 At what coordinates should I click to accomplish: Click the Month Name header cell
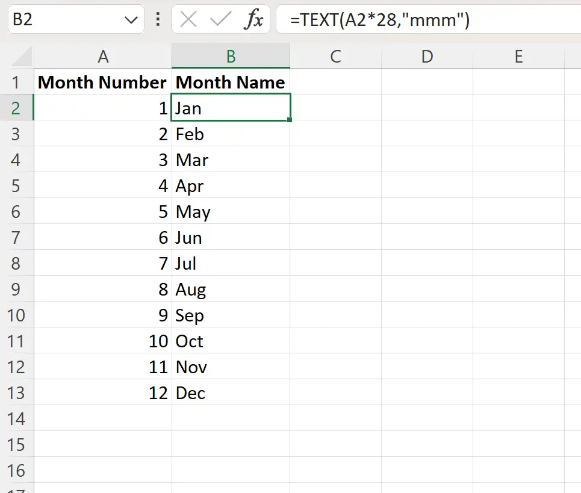click(231, 82)
